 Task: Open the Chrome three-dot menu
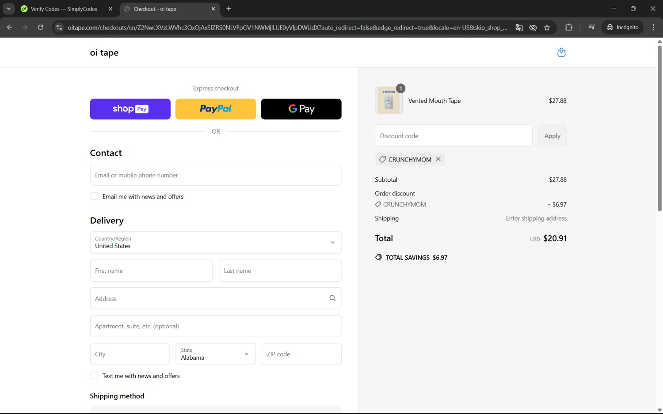(653, 27)
